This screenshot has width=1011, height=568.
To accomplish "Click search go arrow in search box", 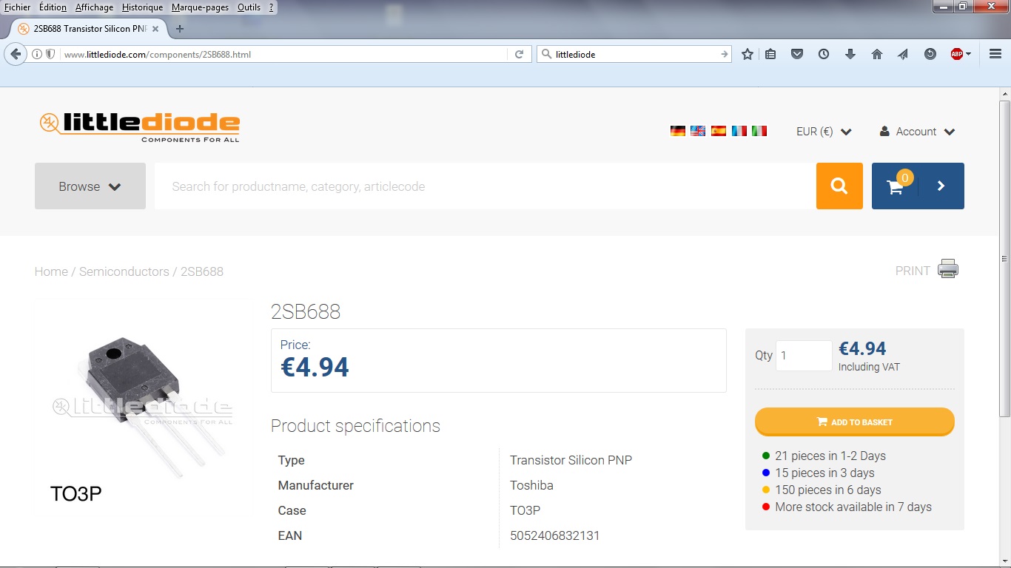I will 725,54.
